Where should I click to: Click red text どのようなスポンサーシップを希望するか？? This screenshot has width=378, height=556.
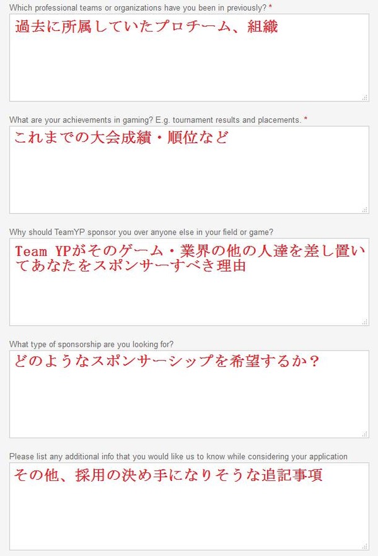click(x=166, y=361)
